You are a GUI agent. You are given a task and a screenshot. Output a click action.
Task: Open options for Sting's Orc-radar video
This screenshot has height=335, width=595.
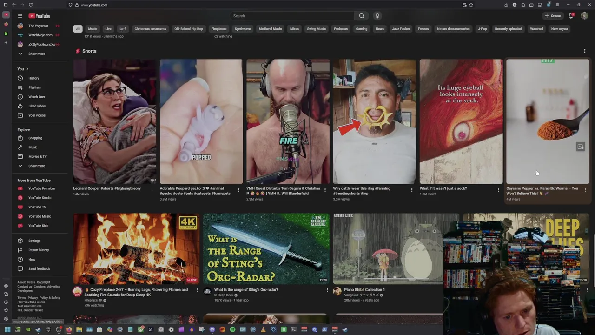click(327, 290)
